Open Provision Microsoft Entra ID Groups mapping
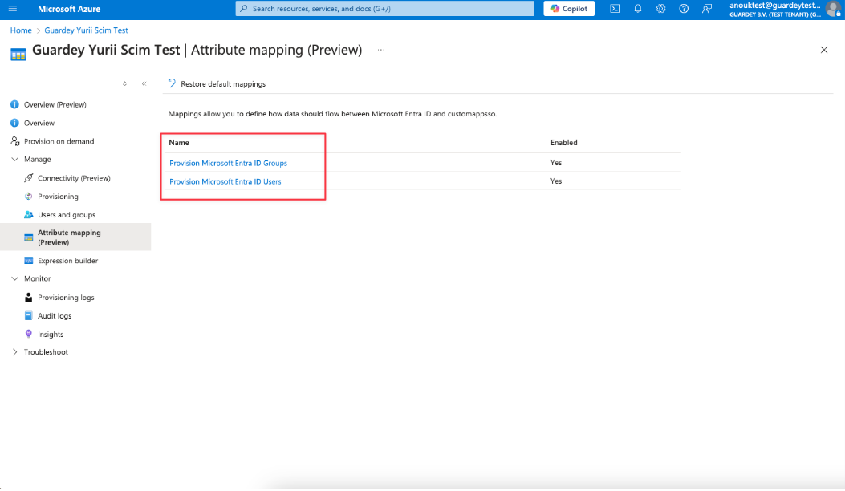Viewport: 845px width, 491px height. [x=228, y=163]
